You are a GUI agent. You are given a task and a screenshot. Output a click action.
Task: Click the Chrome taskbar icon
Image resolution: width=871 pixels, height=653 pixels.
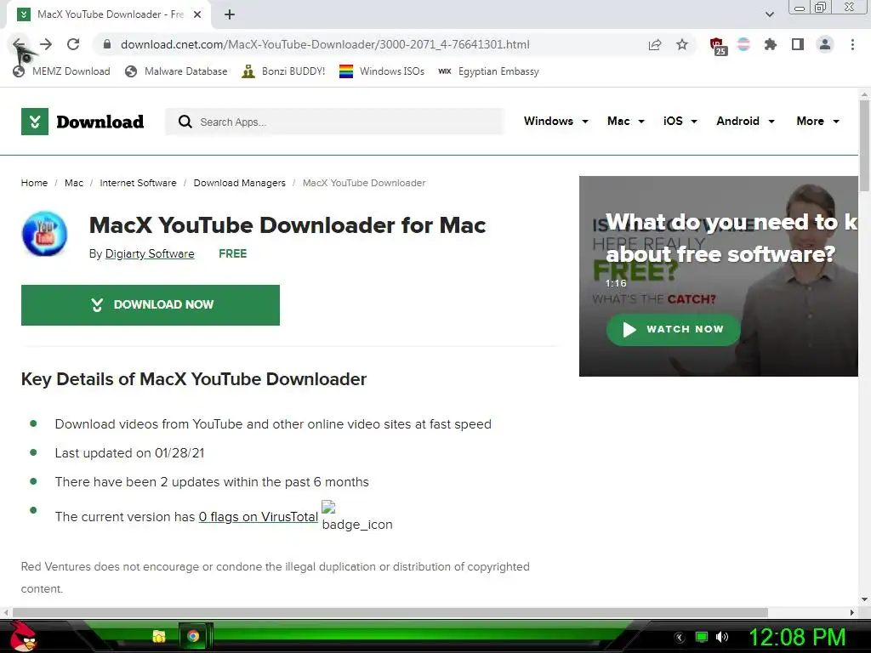pyautogui.click(x=193, y=636)
